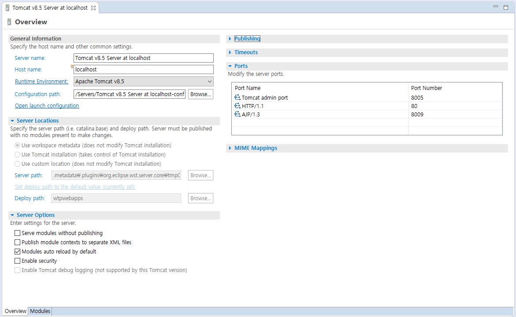Click the HTTP/1.1 port row icon

click(x=237, y=106)
